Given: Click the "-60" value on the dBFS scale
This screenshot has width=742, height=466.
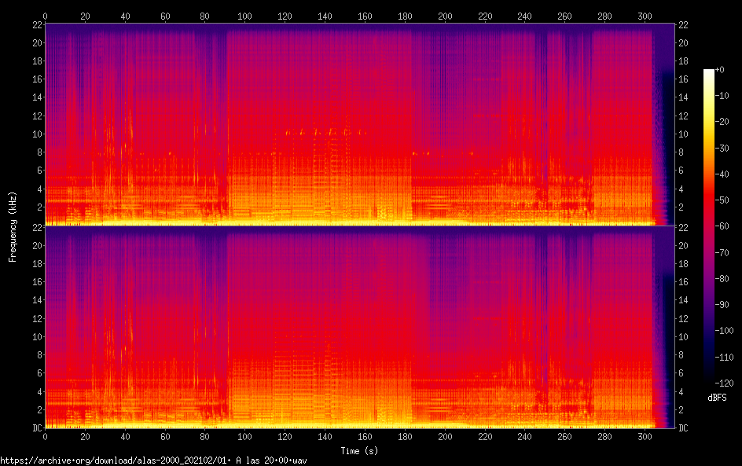Looking at the screenshot, I should click(x=722, y=226).
